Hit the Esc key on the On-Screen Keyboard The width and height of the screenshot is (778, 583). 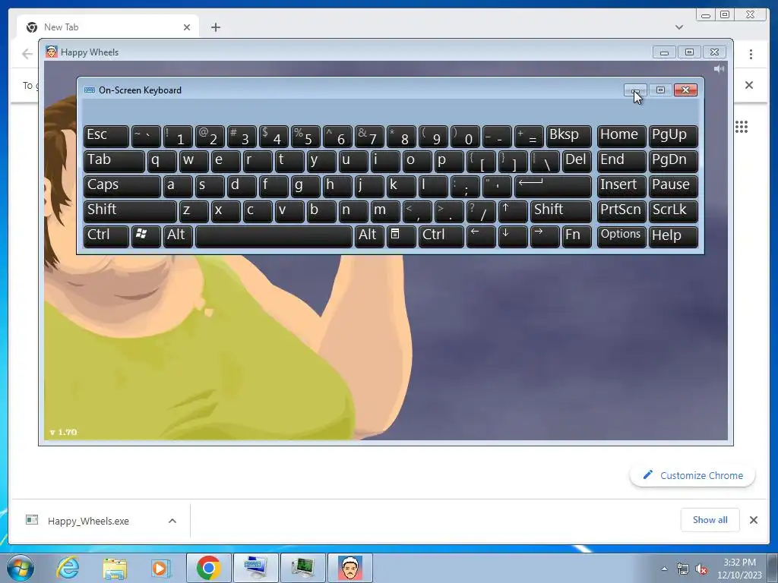[106, 137]
